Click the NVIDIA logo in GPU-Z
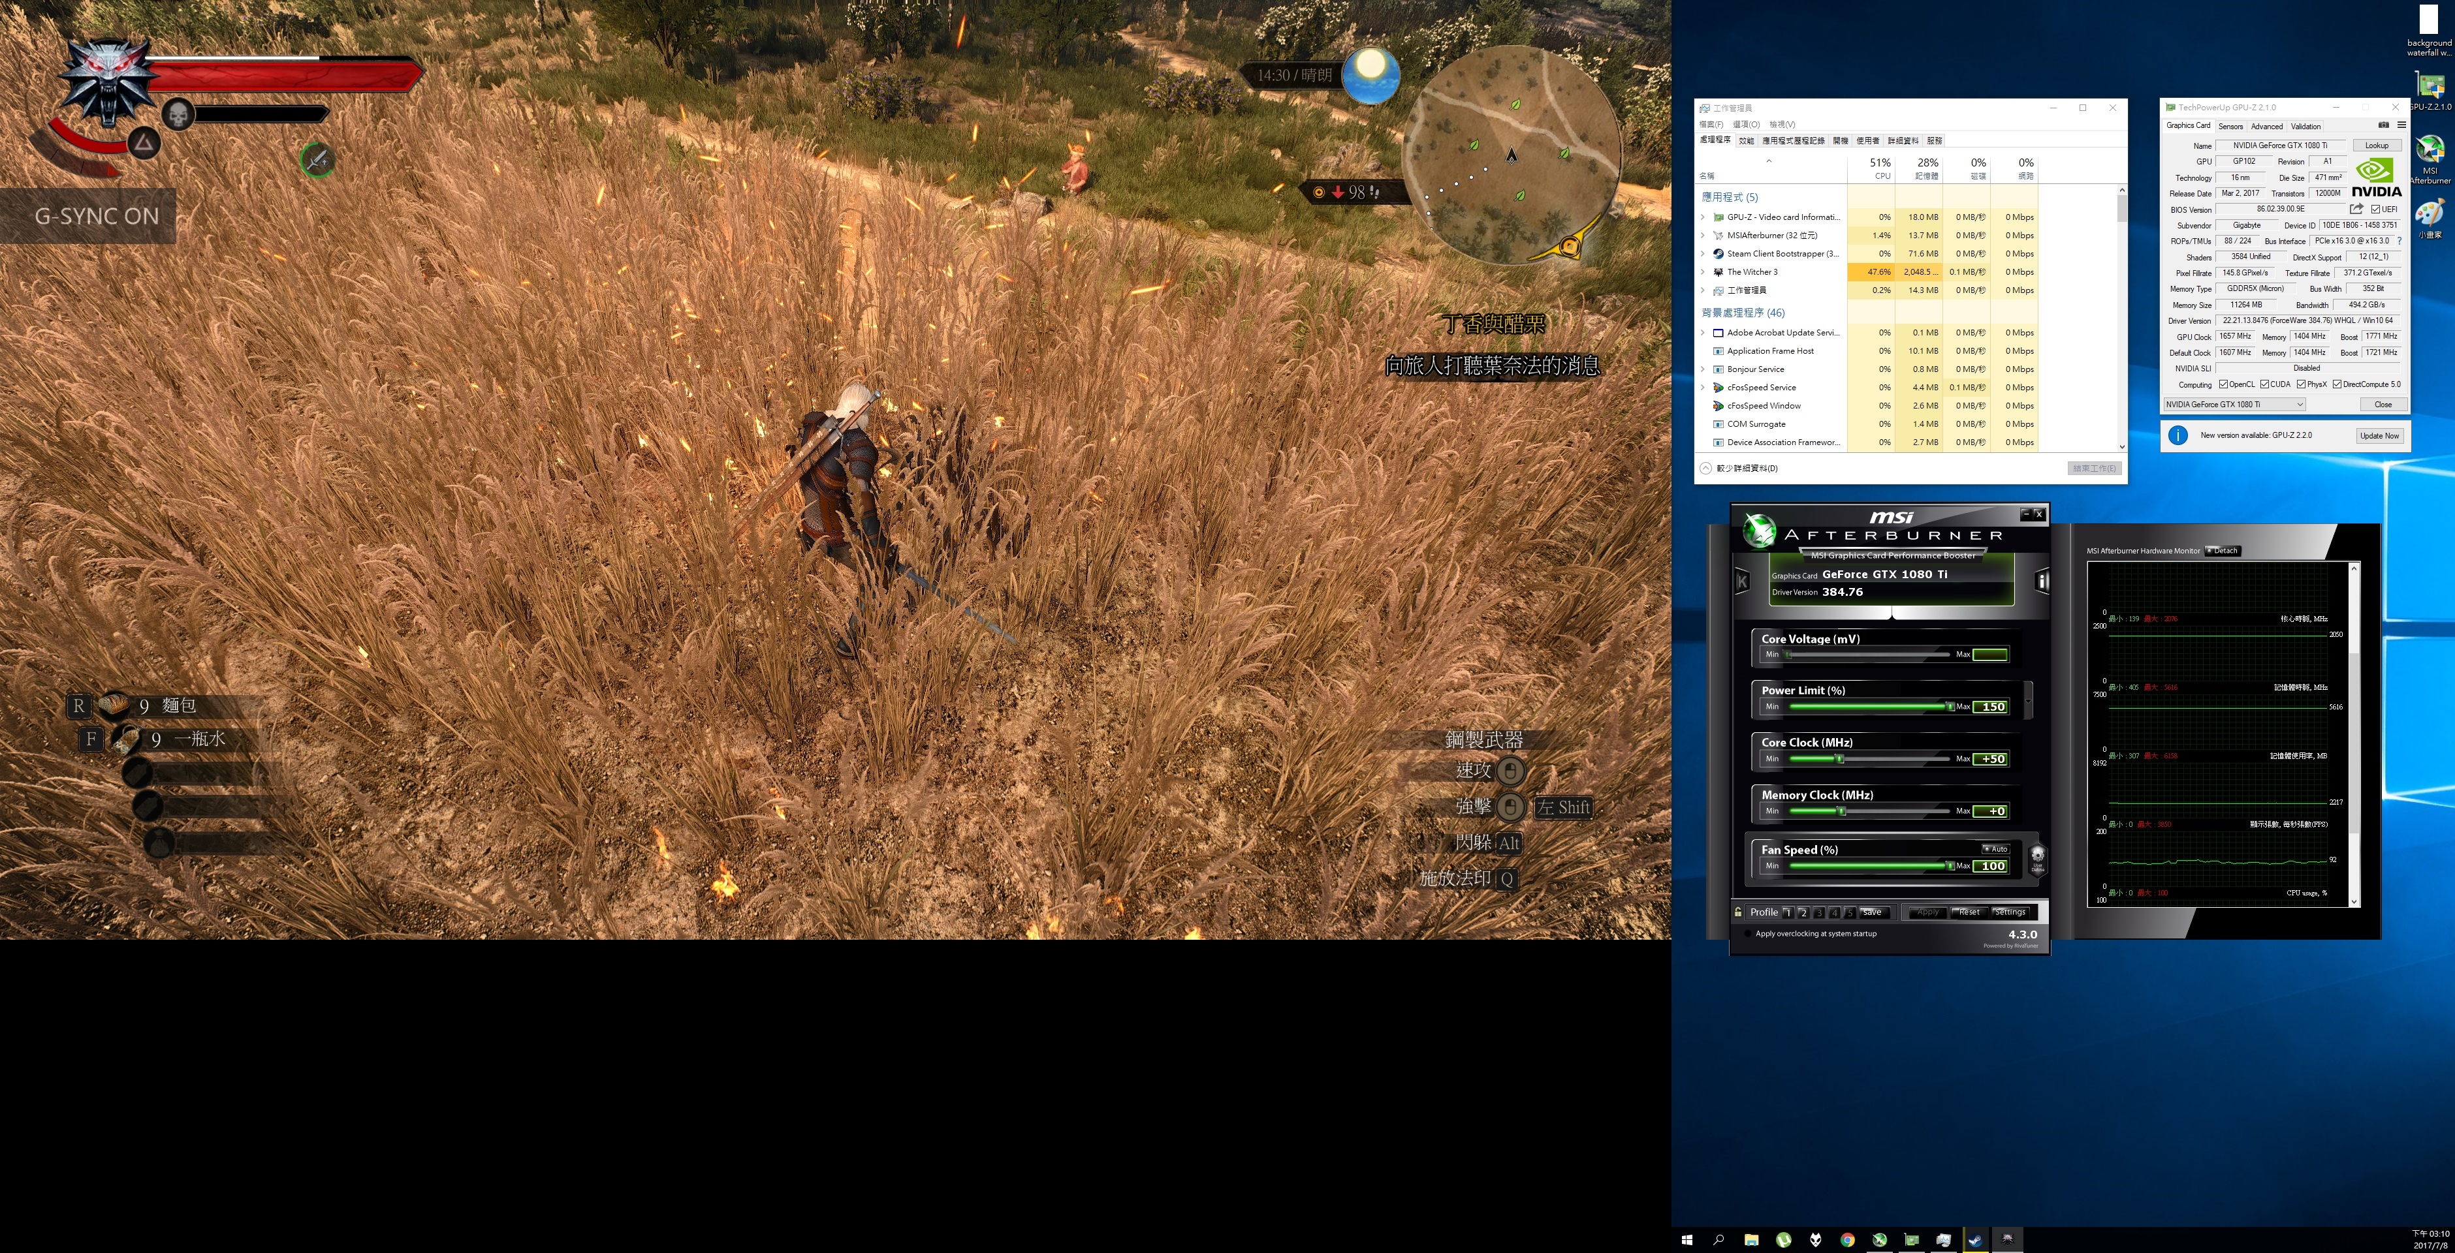 coord(2377,178)
